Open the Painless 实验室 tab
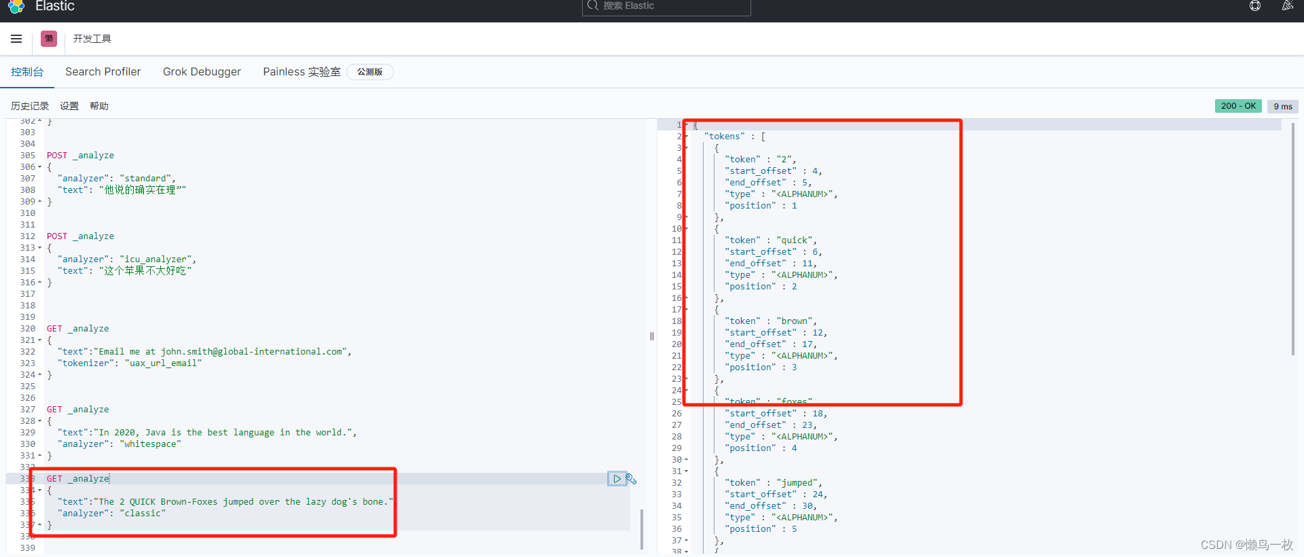Screen dimensions: 1304x557 (302, 71)
